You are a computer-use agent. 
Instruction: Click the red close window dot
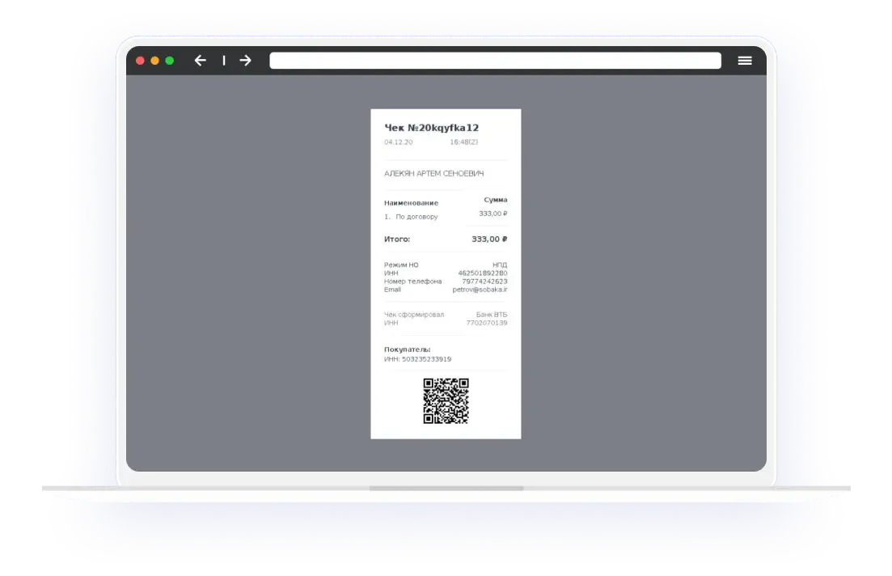tap(140, 61)
